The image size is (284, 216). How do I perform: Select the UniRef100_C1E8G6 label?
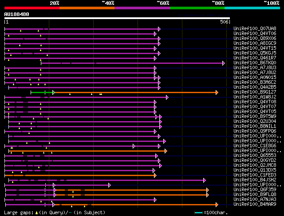[255, 146]
